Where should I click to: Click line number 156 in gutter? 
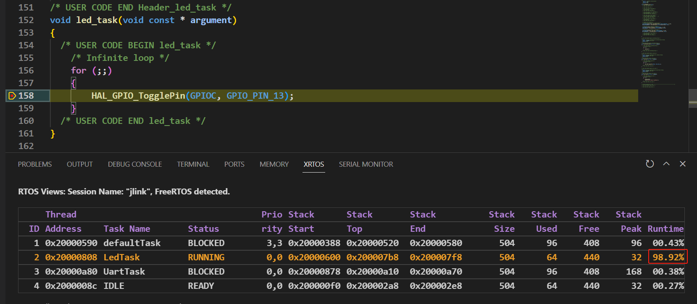click(26, 71)
